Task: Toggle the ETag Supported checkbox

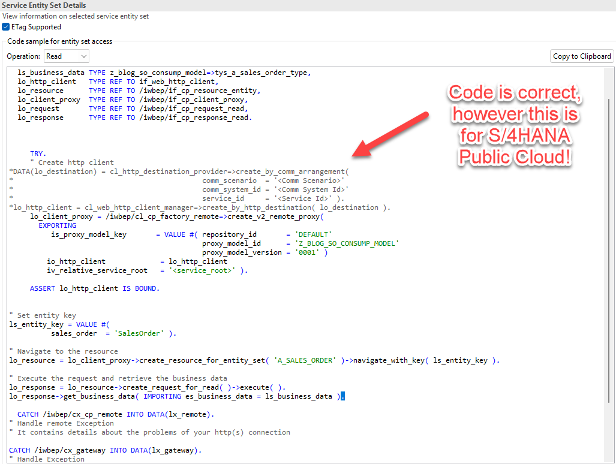Action: click(x=6, y=27)
